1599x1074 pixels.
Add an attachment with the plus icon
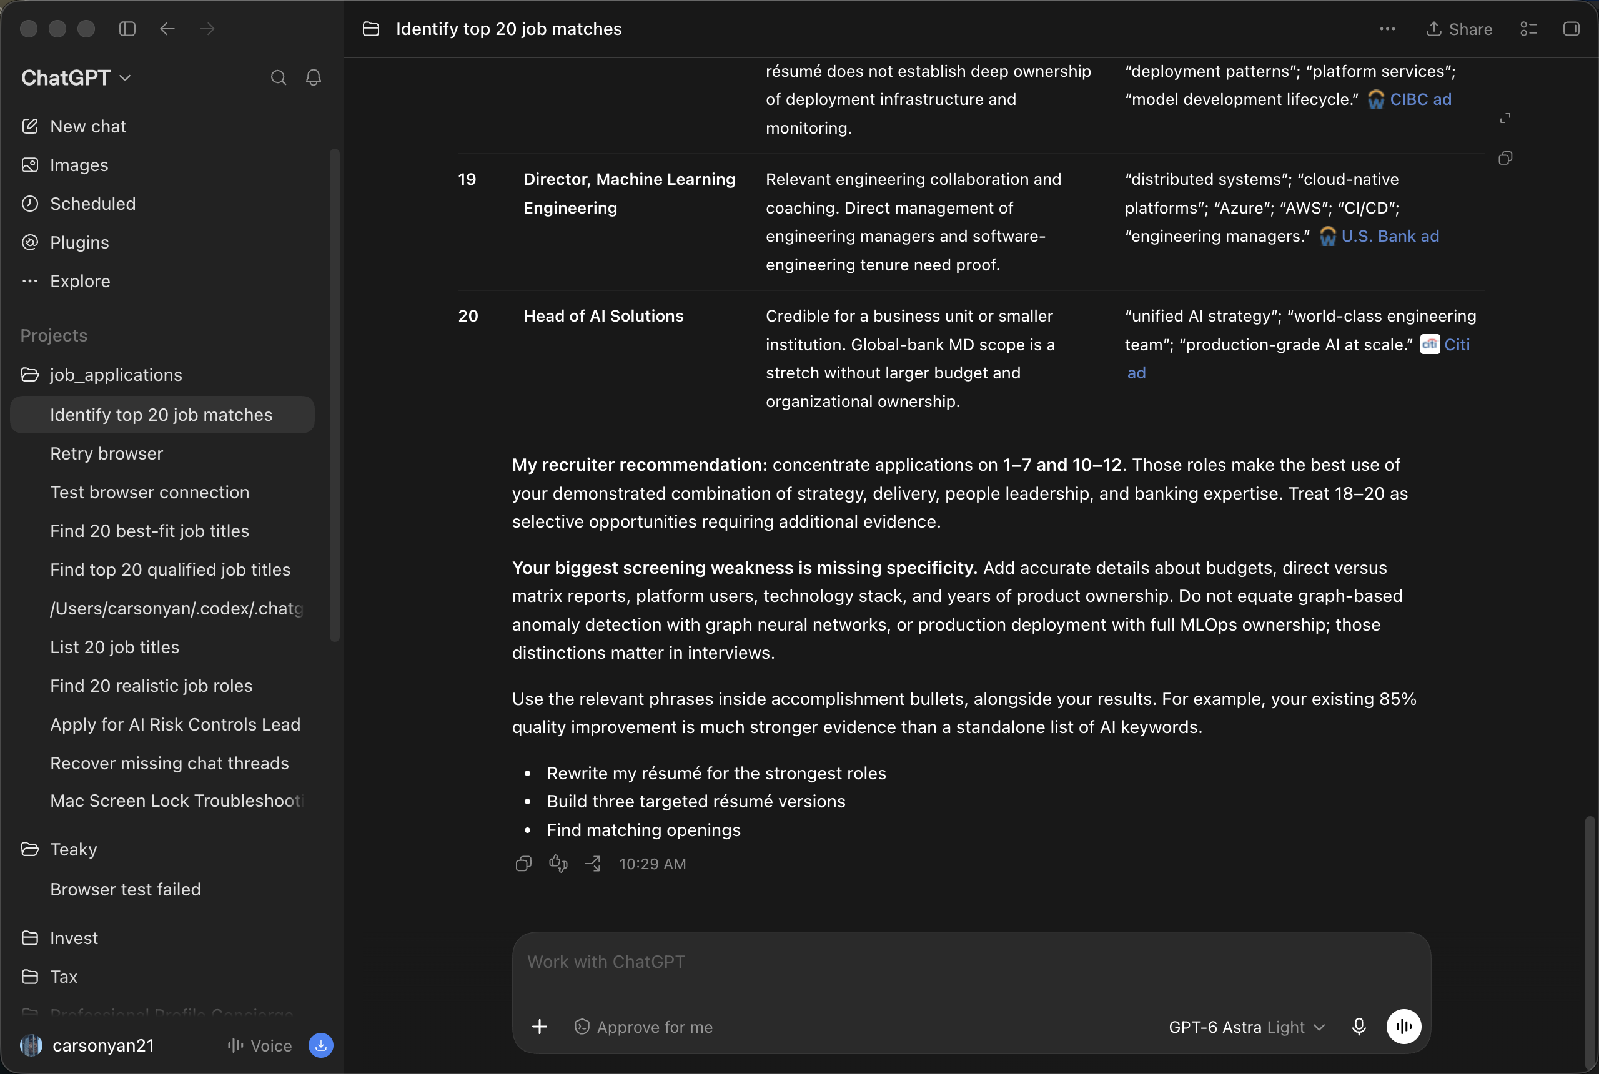(x=540, y=1026)
